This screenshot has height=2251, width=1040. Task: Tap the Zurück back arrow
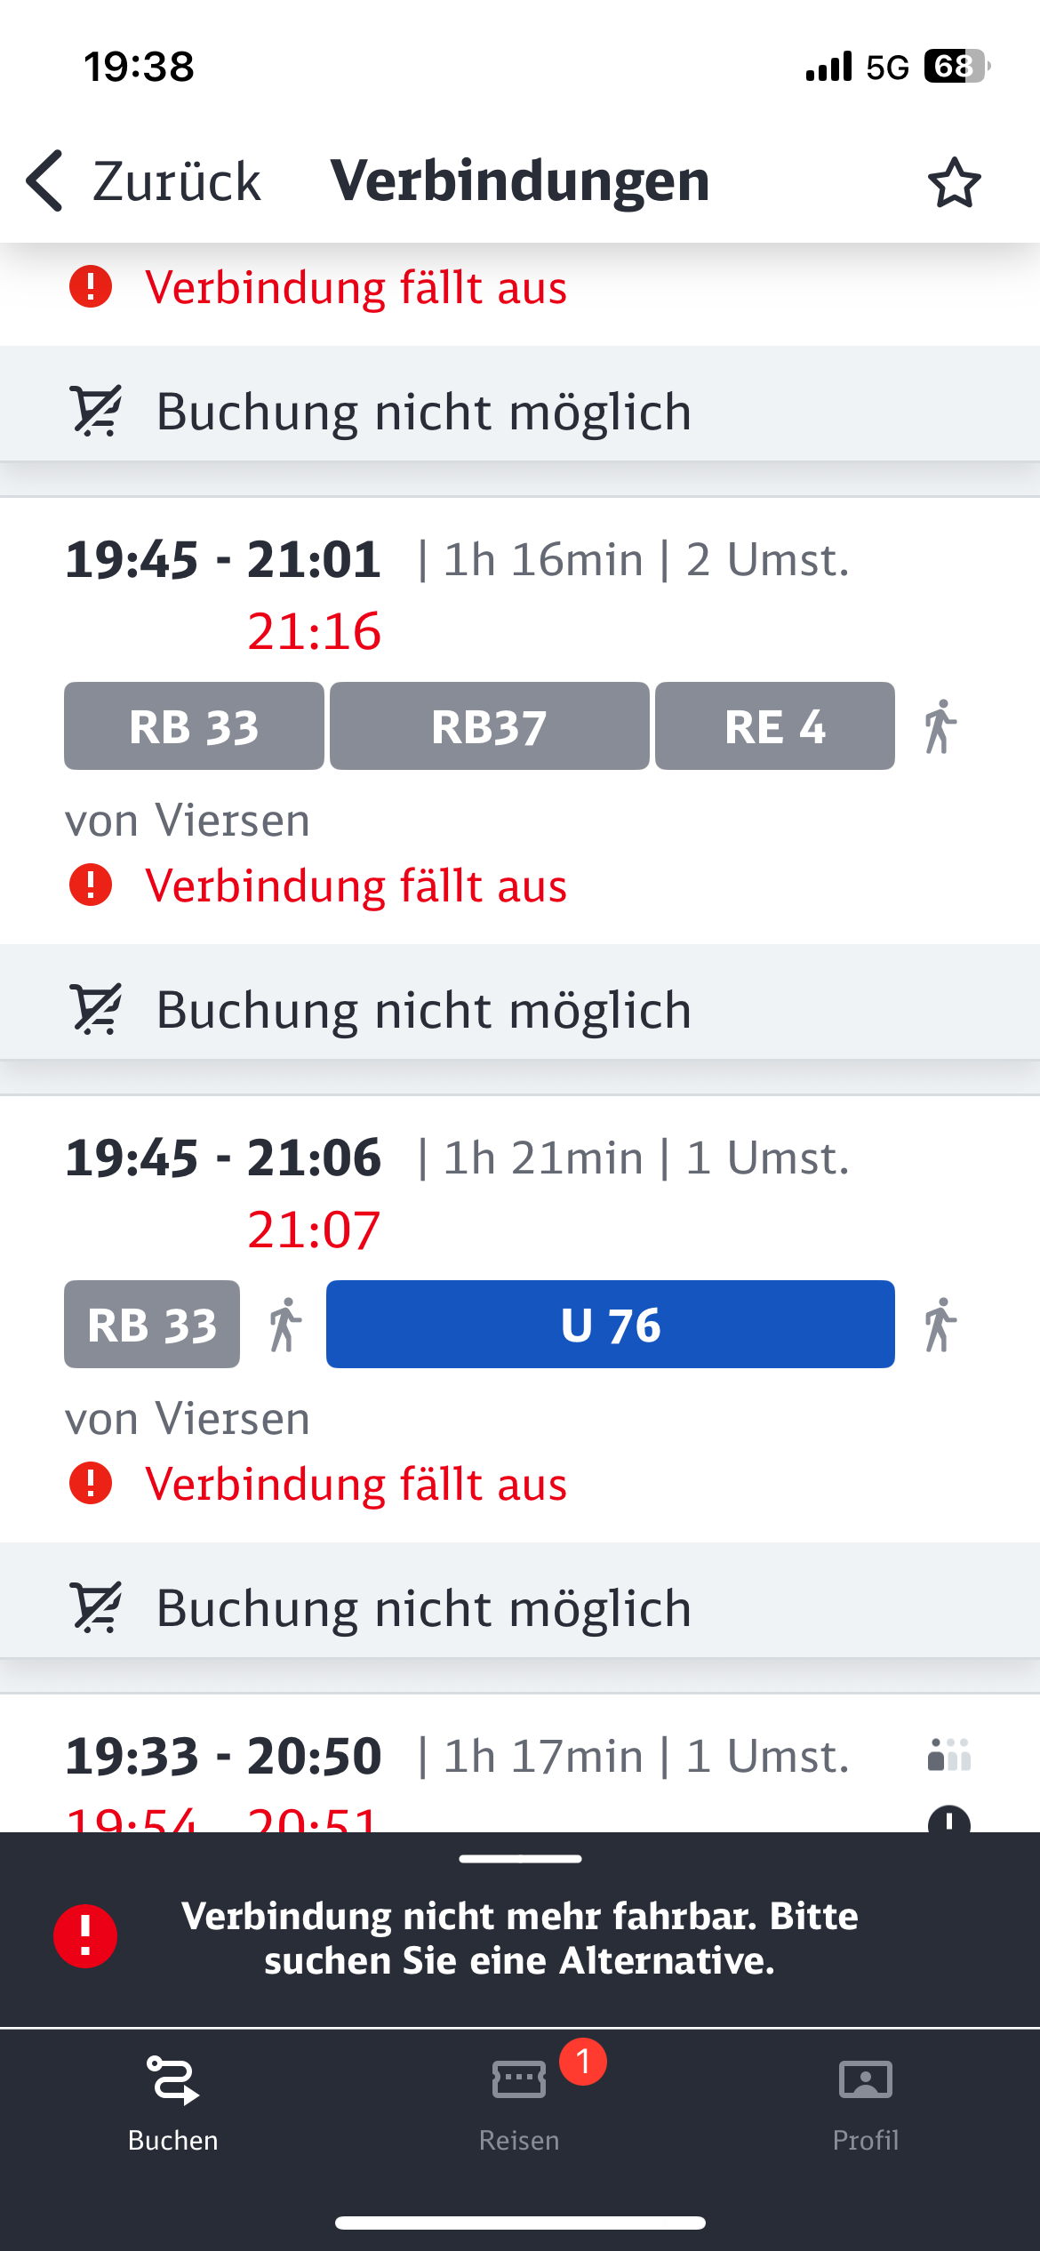[x=46, y=180]
